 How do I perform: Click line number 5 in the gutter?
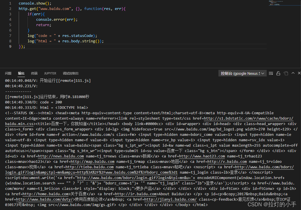pyautogui.click(x=10, y=25)
